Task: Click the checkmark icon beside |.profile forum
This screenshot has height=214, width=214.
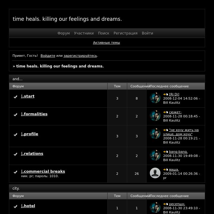Action: coord(15,135)
